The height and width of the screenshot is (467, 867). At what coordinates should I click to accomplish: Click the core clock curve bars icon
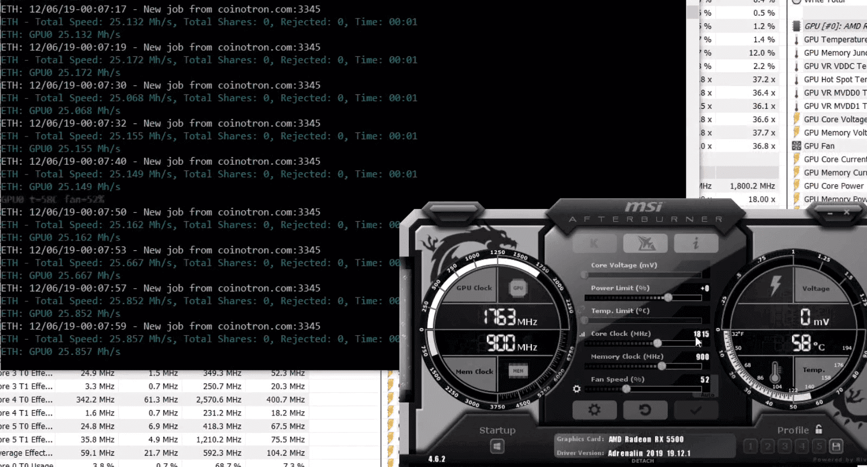pos(582,334)
